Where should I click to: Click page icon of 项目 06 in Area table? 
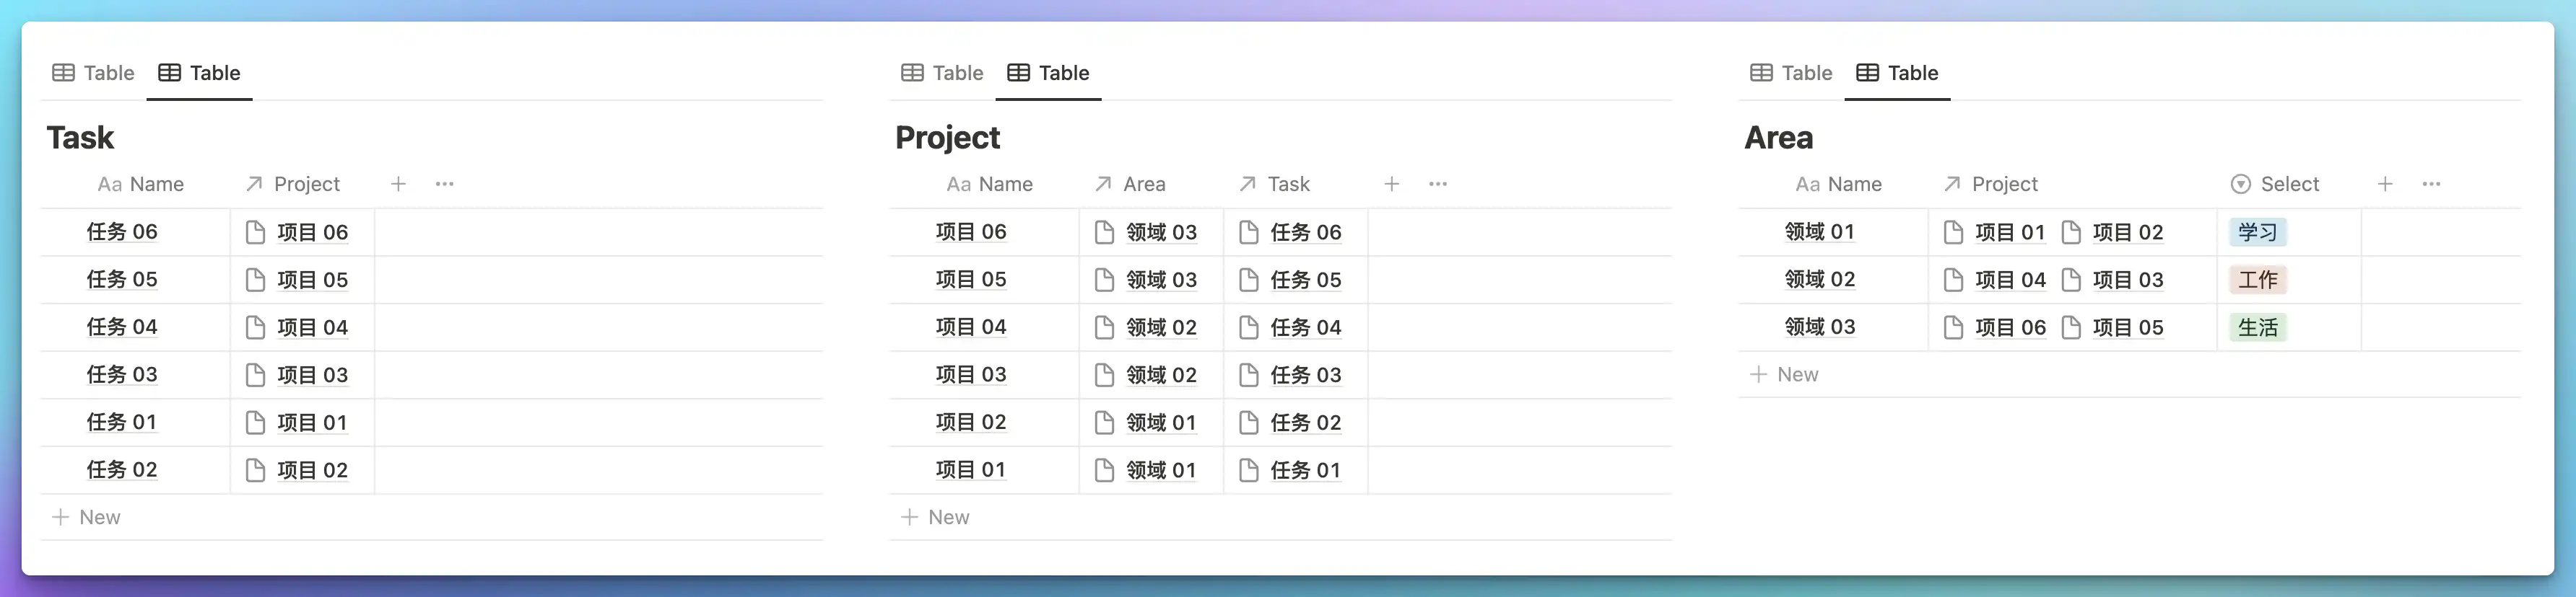[1953, 327]
